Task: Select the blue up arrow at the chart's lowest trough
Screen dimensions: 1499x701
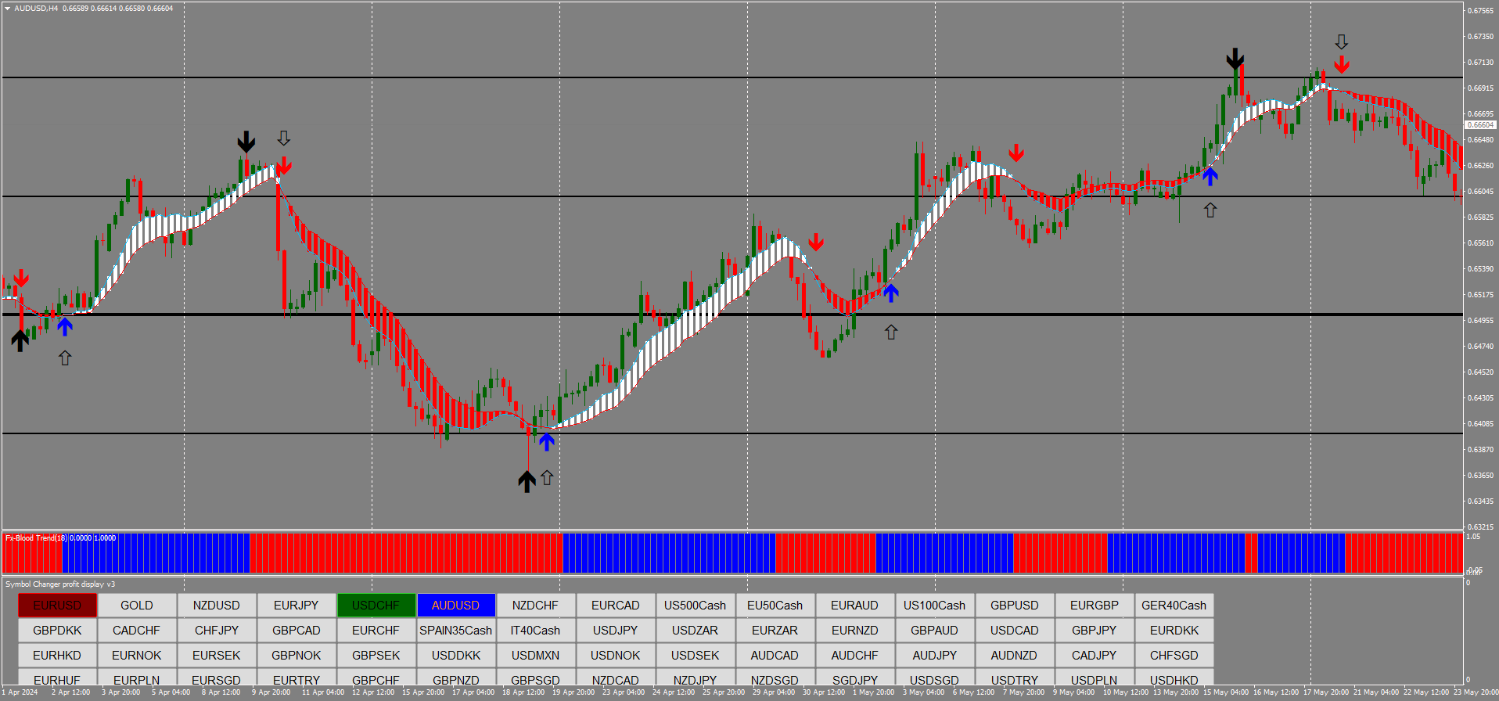Action: click(547, 441)
